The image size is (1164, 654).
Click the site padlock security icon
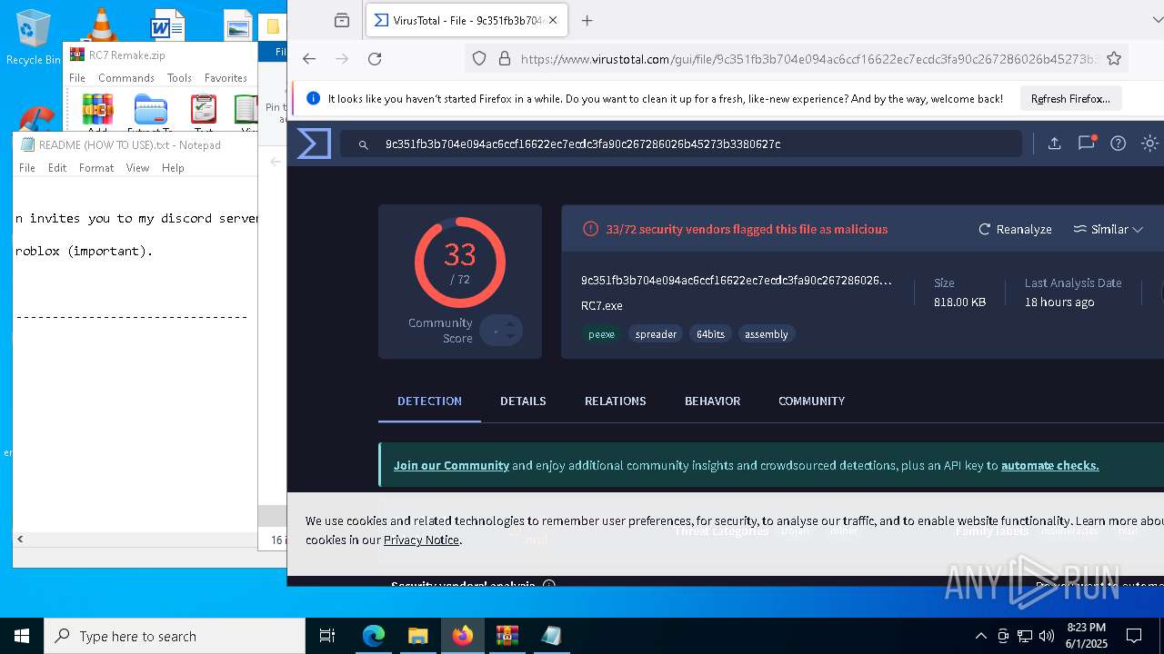pyautogui.click(x=505, y=59)
